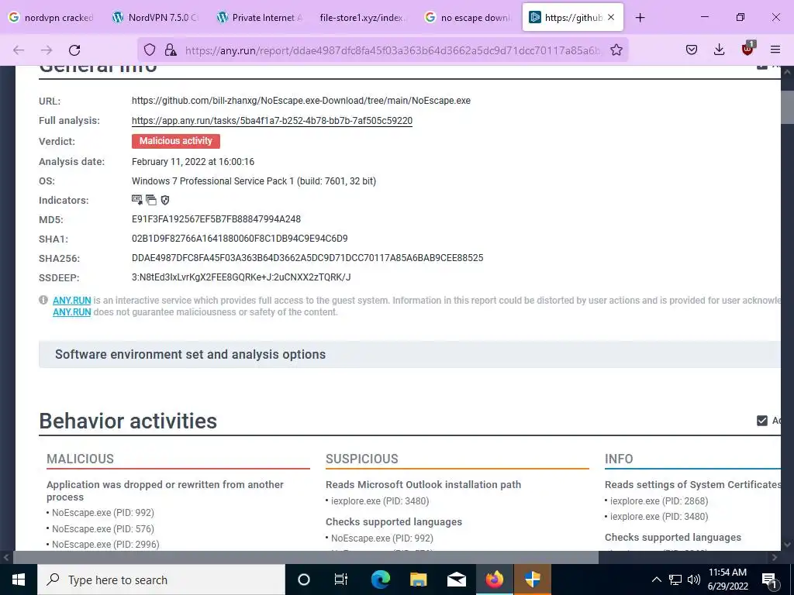This screenshot has height=595, width=794.
Task: Open Windows Security taskbar icon
Action: (533, 580)
